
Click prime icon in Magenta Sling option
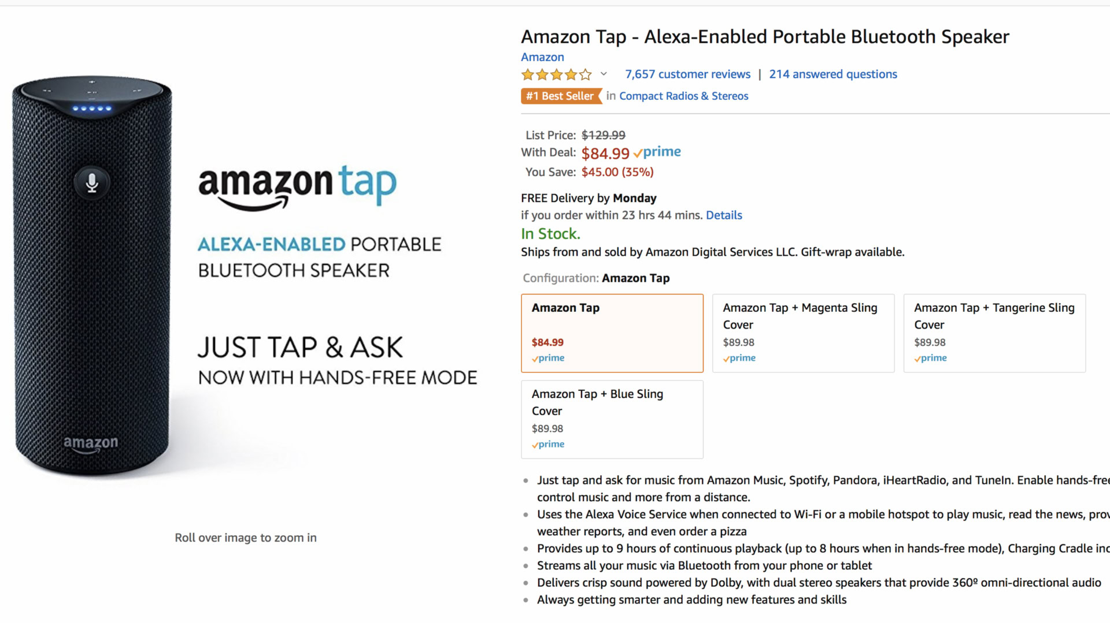[x=739, y=359]
